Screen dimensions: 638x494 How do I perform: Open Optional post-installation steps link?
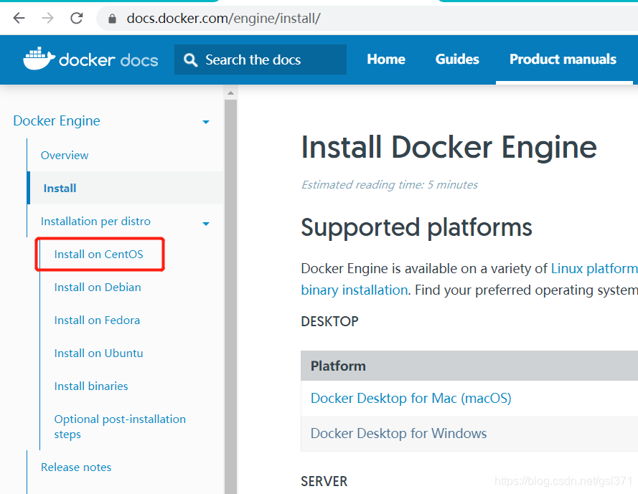coord(120,427)
